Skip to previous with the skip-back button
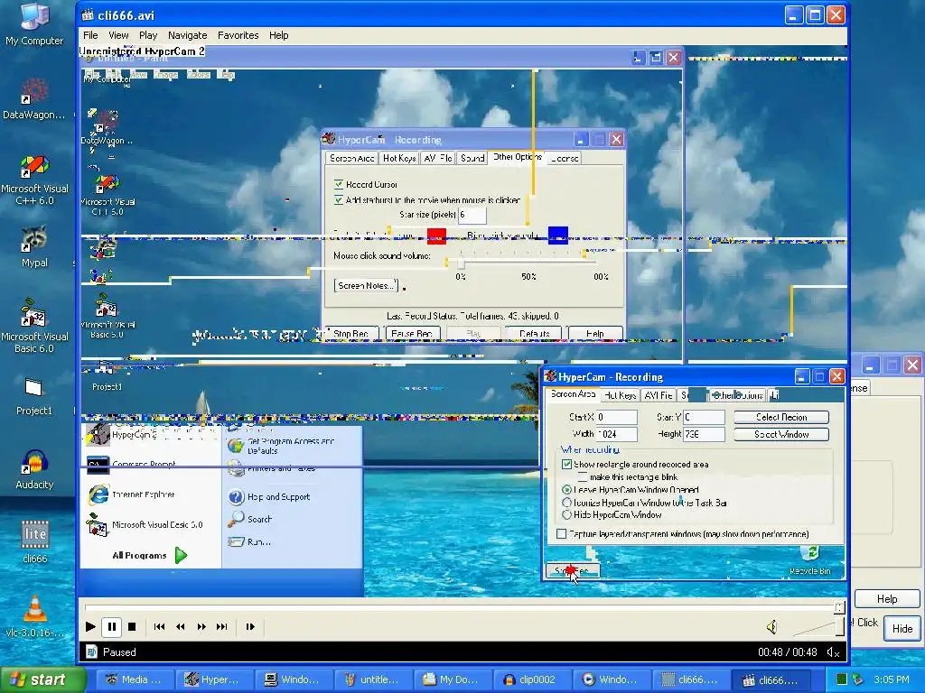 pyautogui.click(x=159, y=627)
